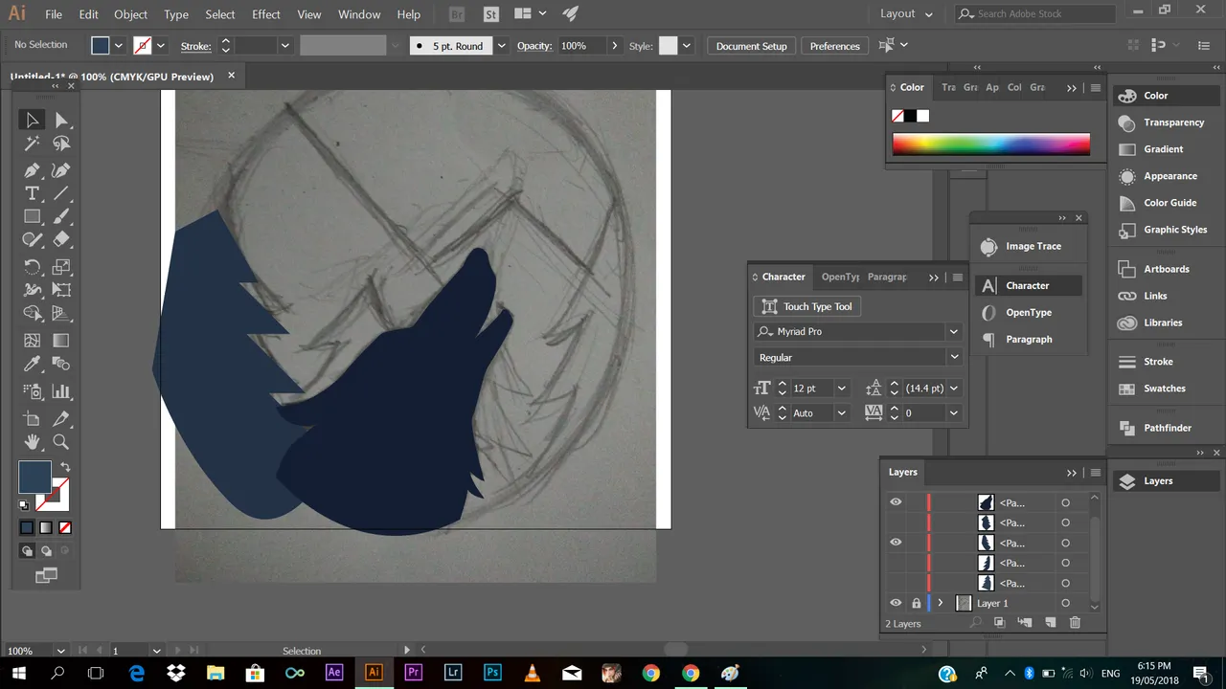Select the Direct Selection tool
The width and height of the screenshot is (1226, 689).
pos(61,120)
